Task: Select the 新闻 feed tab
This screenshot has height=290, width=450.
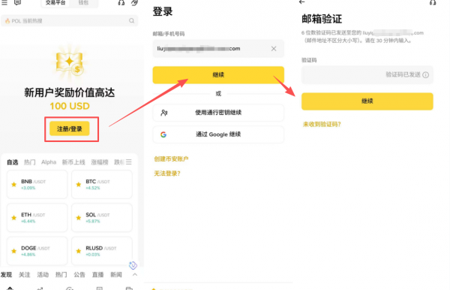Action: tap(116, 275)
